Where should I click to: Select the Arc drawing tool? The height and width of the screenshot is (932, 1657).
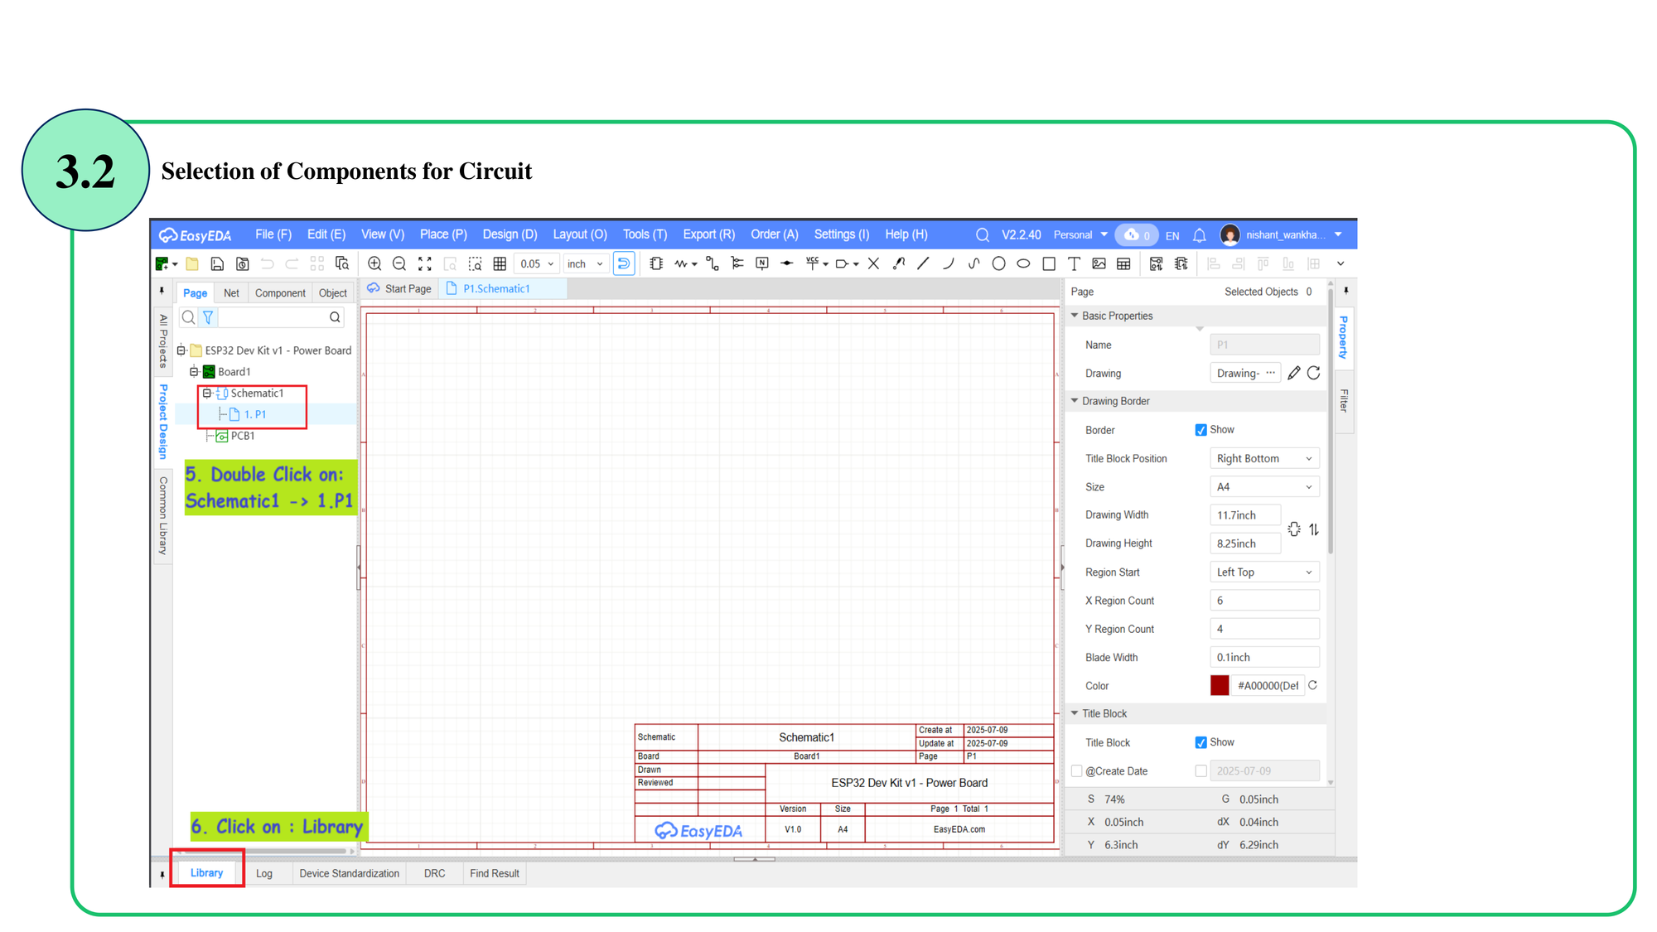(x=948, y=263)
